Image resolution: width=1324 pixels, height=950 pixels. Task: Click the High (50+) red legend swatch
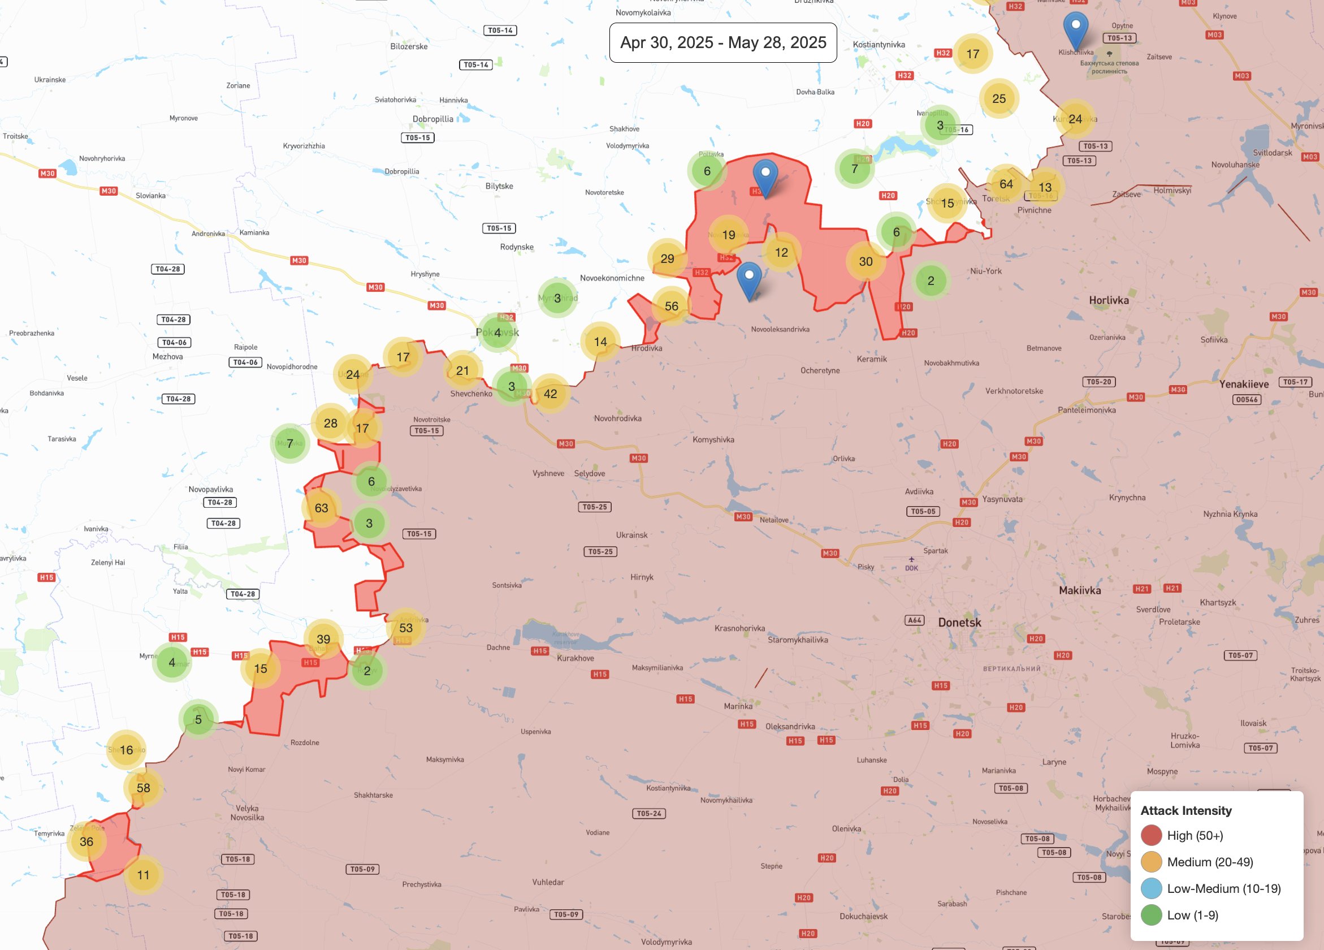(x=1151, y=836)
